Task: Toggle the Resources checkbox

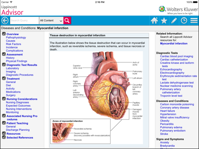Action: (4, 134)
